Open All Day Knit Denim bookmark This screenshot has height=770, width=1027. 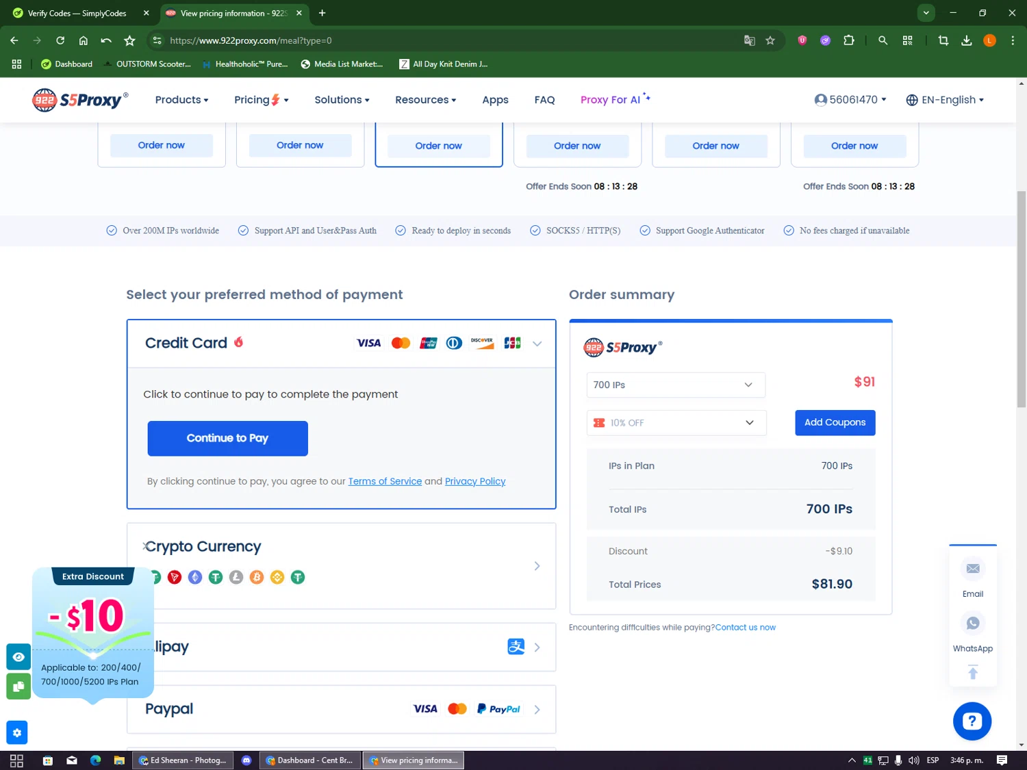point(444,64)
